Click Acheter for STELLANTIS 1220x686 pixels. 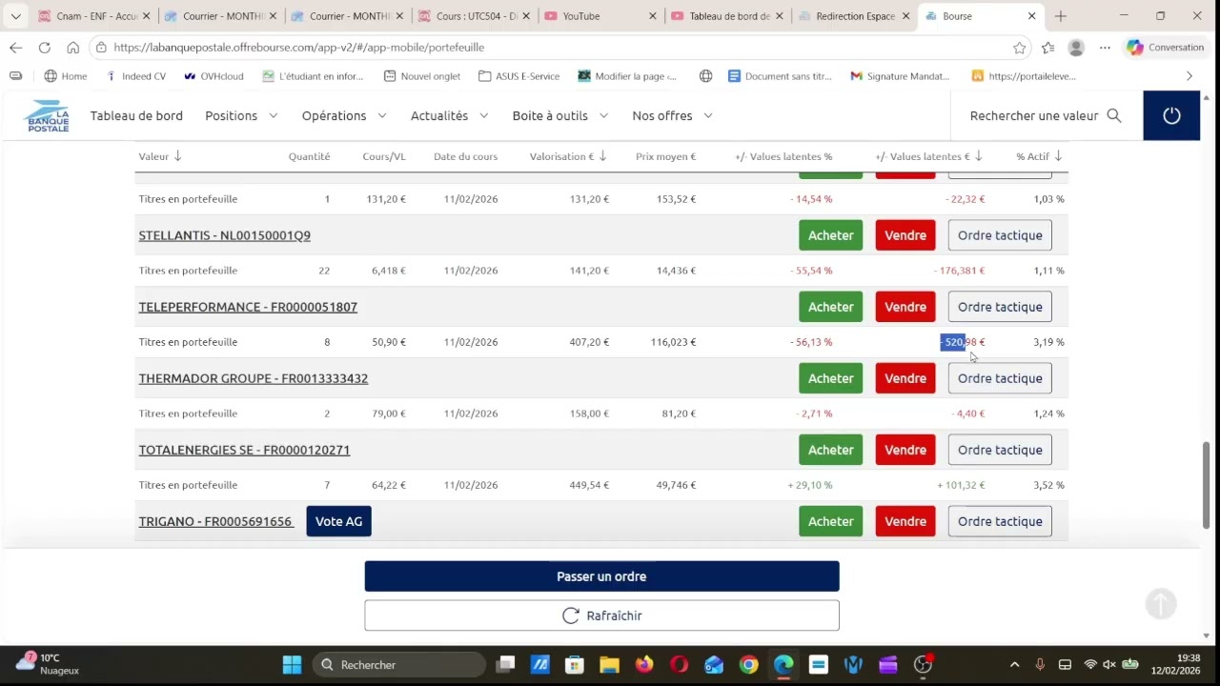[831, 235]
